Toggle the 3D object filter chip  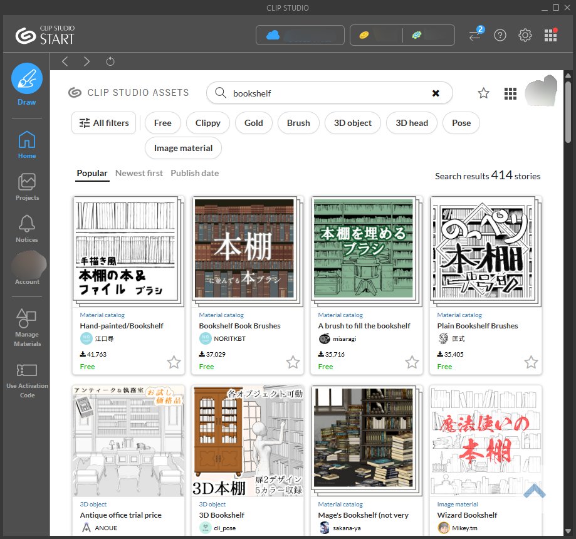(x=353, y=123)
